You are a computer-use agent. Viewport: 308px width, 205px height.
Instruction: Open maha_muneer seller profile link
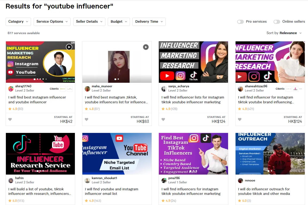[x=102, y=86]
